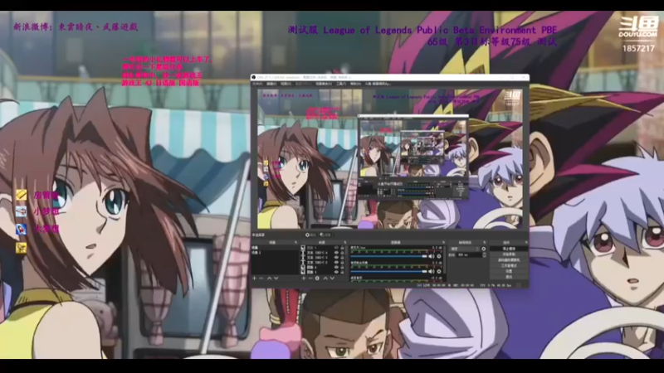Move selected source up in Sources panel
664x373 pixels.
[x=325, y=279]
